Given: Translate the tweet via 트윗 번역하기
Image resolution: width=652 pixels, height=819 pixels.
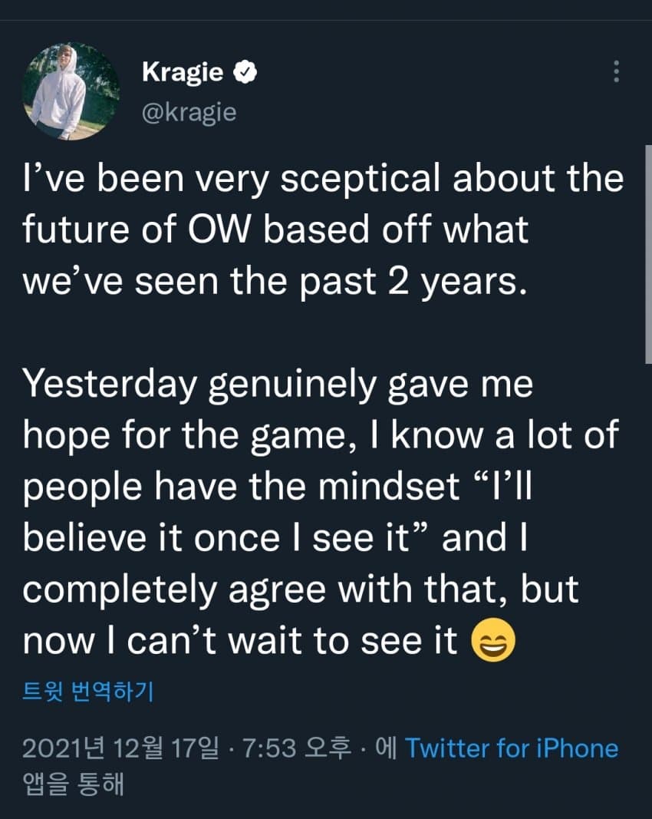Looking at the screenshot, I should [88, 691].
